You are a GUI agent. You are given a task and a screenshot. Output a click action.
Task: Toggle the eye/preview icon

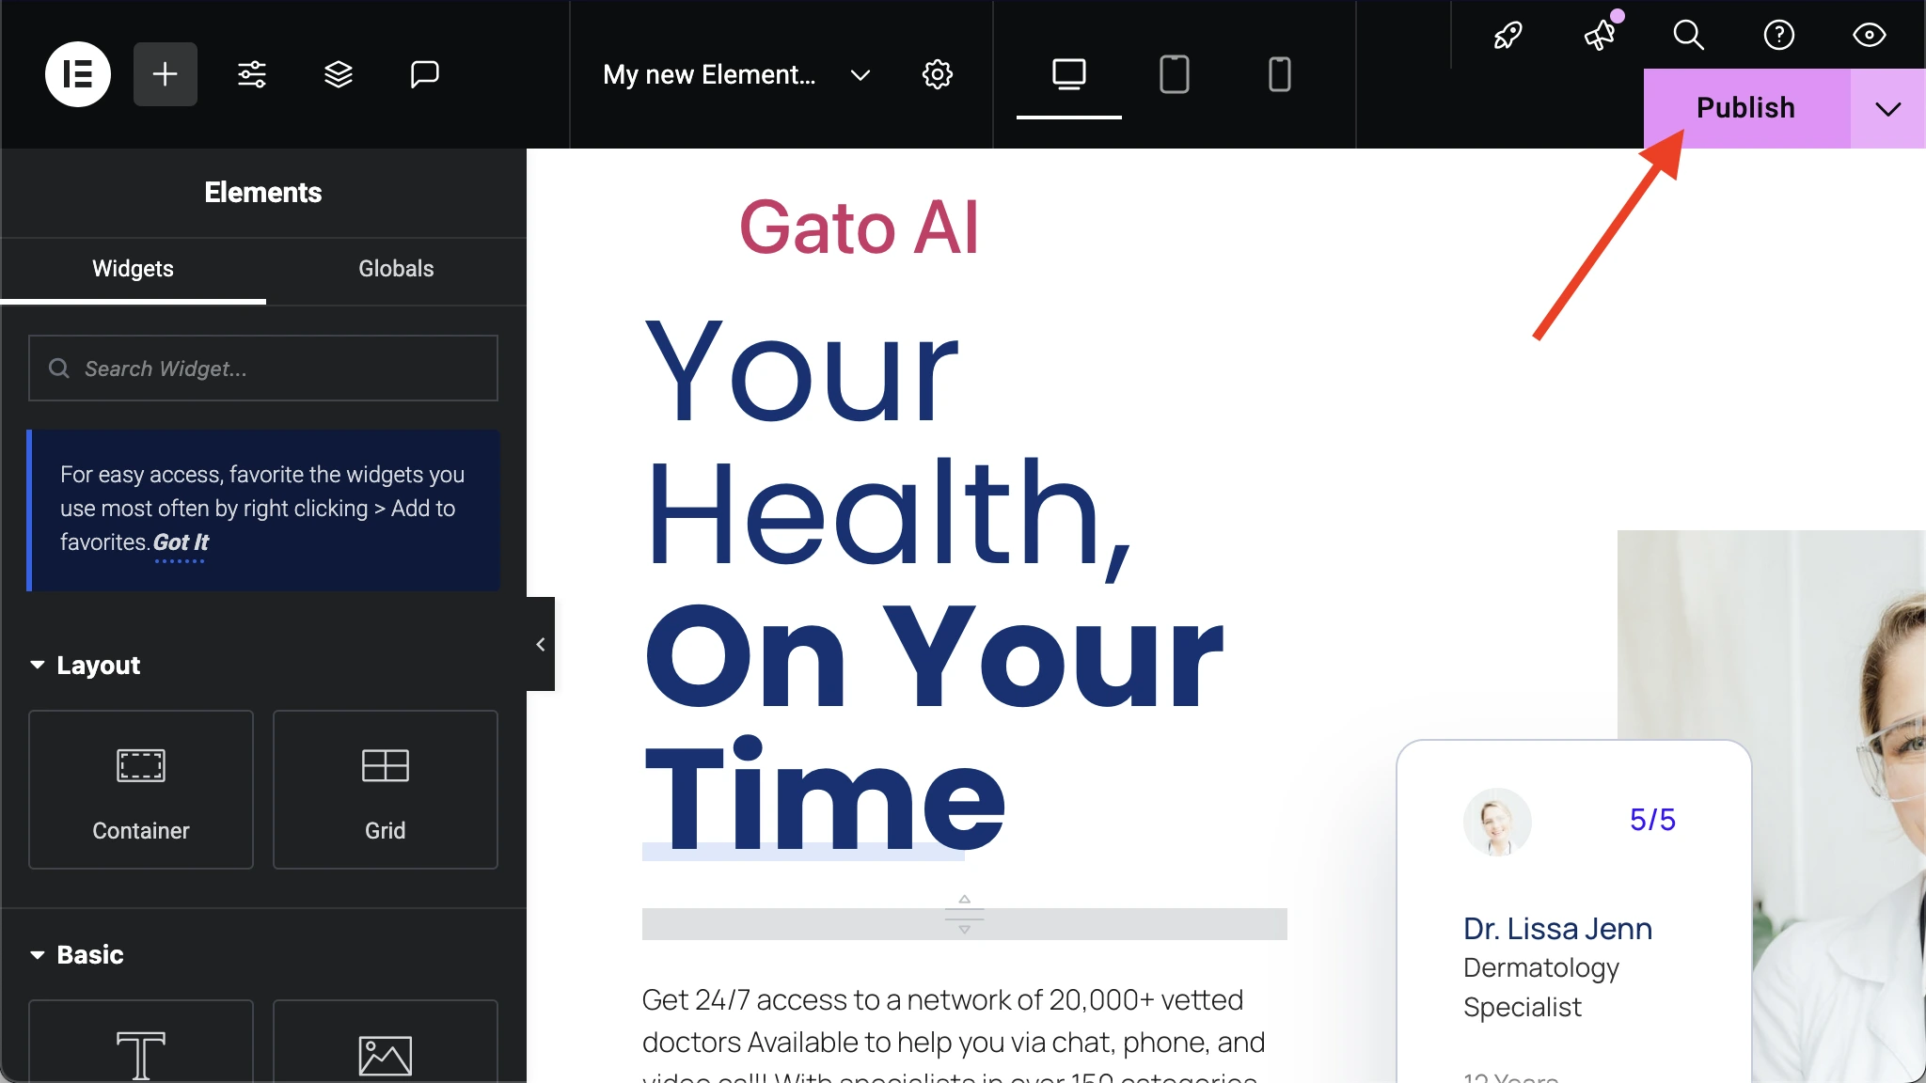(x=1871, y=36)
